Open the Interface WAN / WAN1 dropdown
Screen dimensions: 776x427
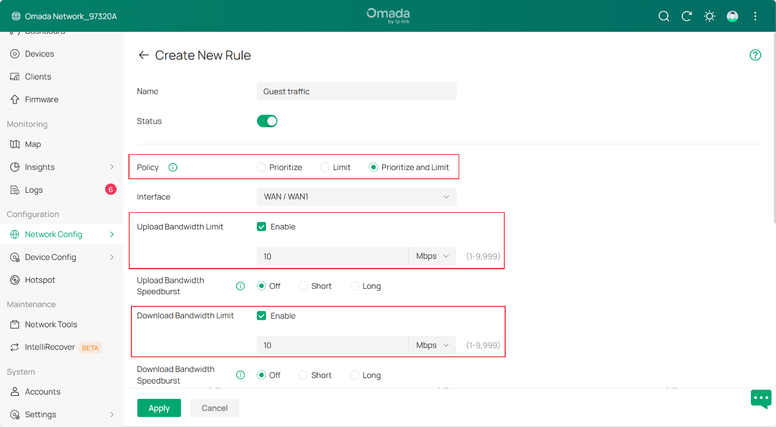pos(357,197)
